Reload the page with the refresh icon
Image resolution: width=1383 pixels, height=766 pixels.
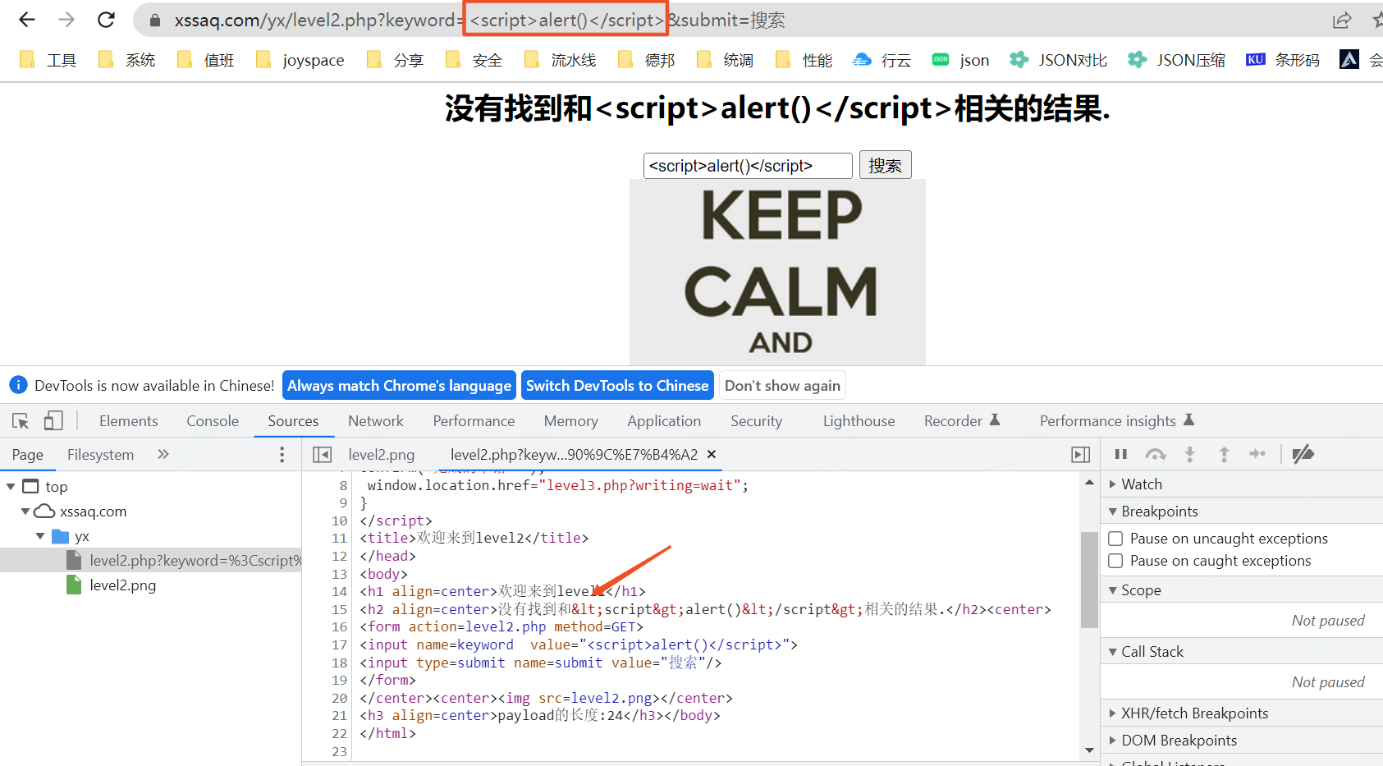pos(106,20)
